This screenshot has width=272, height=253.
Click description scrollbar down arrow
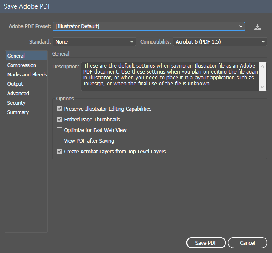tap(262, 87)
